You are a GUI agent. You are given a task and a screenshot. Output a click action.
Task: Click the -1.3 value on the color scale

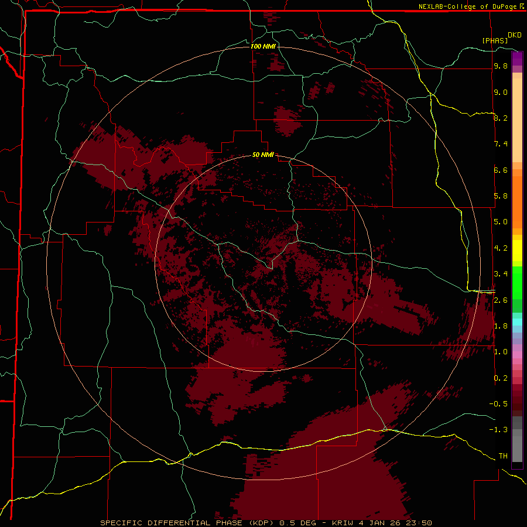498,430
